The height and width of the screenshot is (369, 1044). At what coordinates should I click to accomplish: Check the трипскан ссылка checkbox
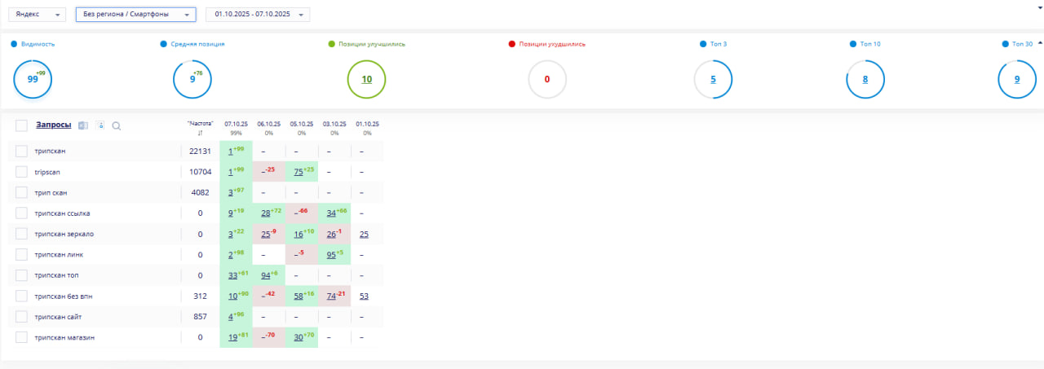tap(21, 213)
